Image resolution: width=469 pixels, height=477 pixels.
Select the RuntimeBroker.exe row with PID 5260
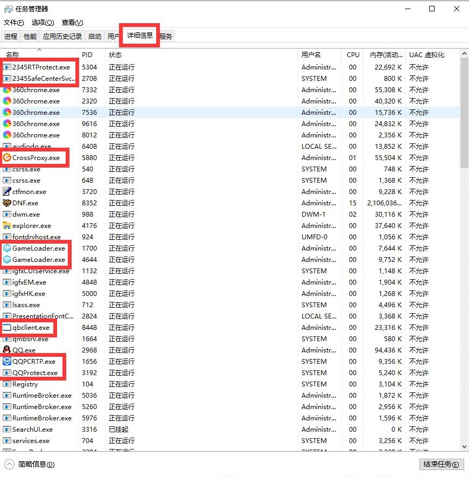pyautogui.click(x=230, y=407)
